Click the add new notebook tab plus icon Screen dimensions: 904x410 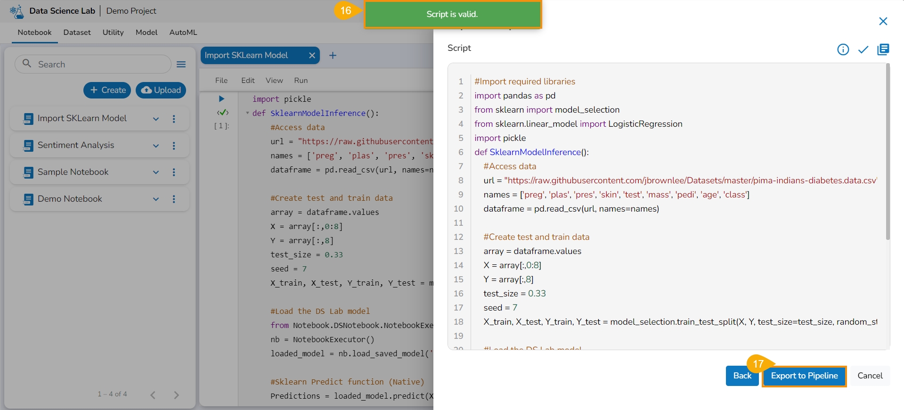pos(333,56)
